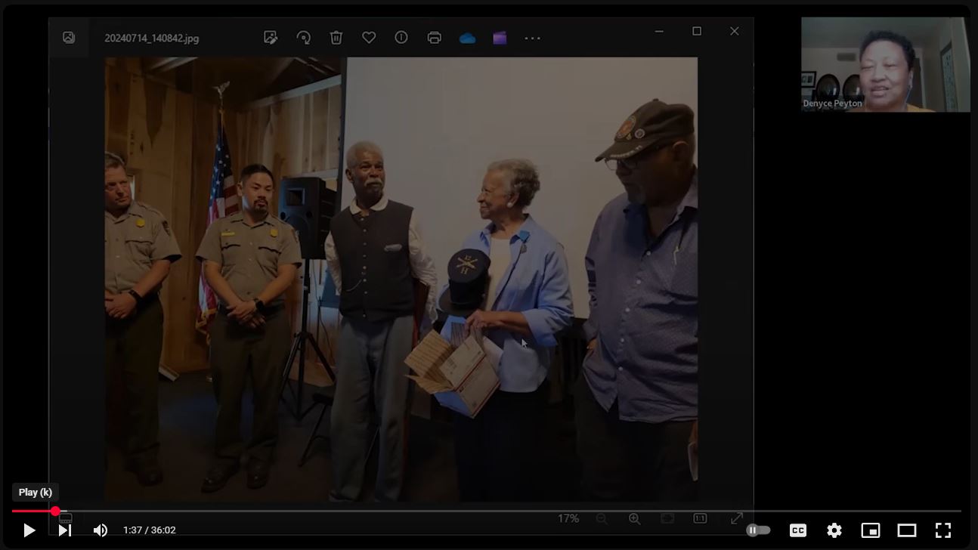Open file info with the info icon
The height and width of the screenshot is (550, 978).
401,38
